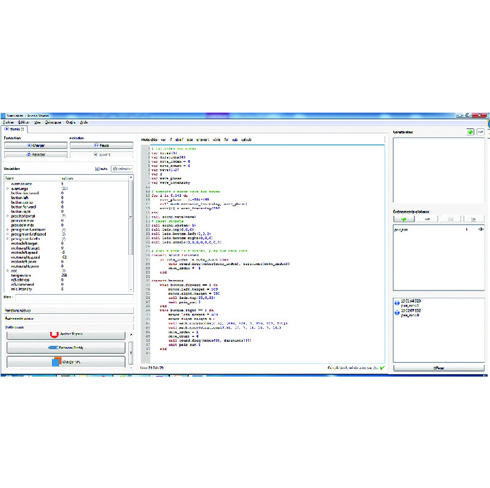Click the variables list vertical scrollbar
The image size is (490, 488).
tap(131, 234)
